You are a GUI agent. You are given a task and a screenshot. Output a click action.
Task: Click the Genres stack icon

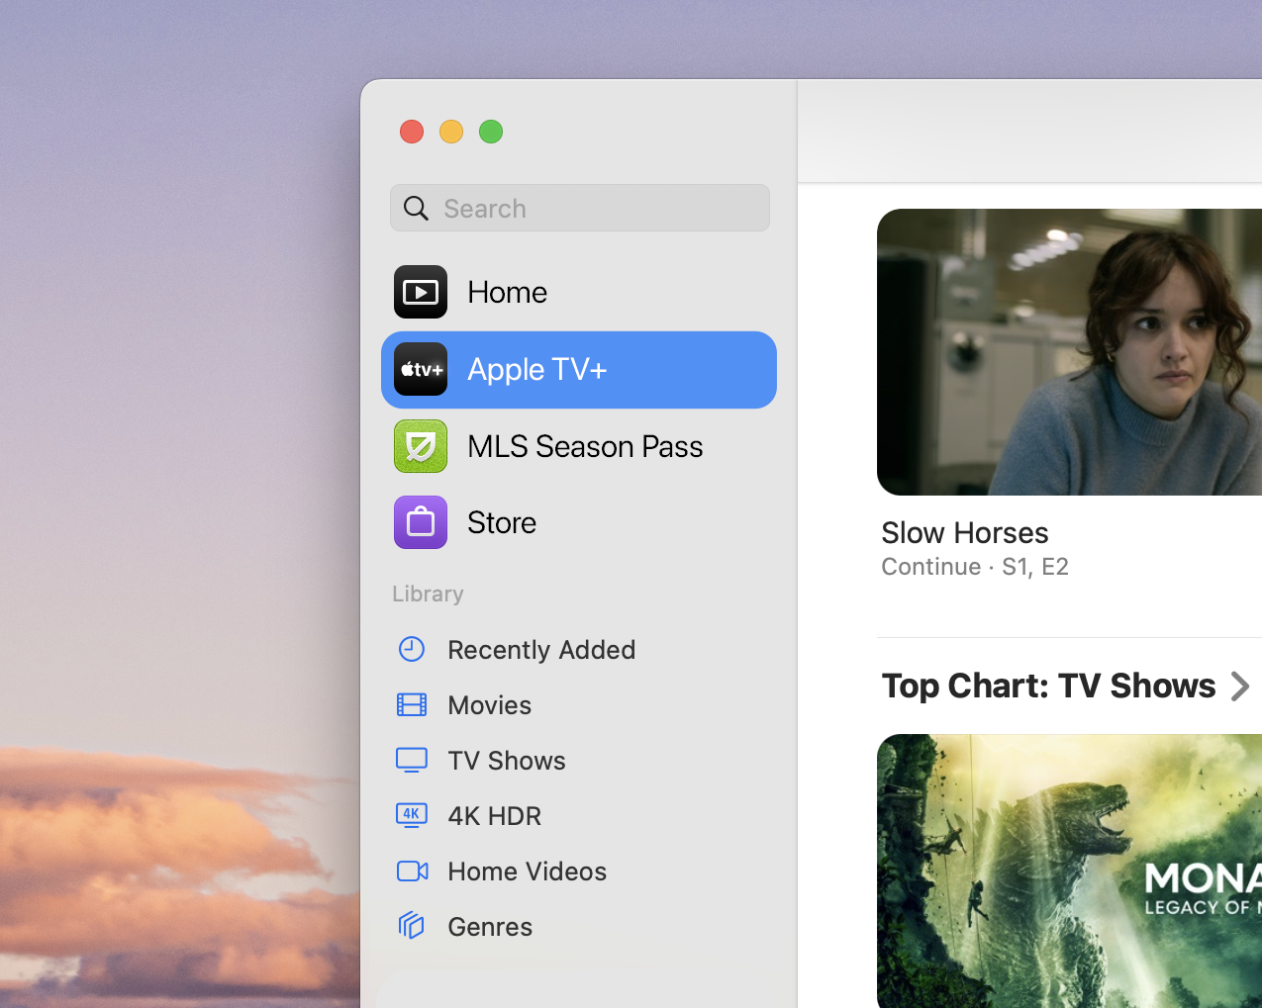tap(412, 926)
